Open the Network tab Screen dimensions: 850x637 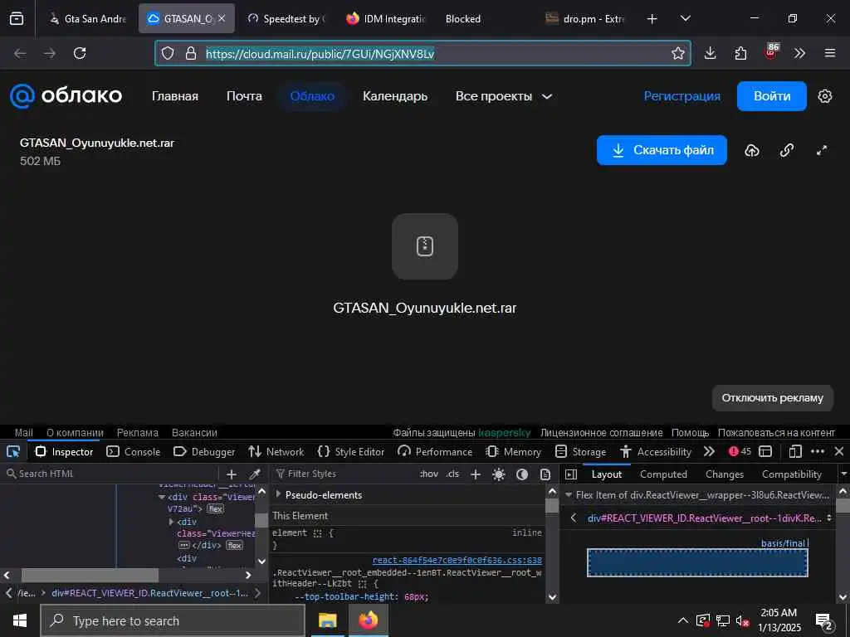(x=276, y=451)
